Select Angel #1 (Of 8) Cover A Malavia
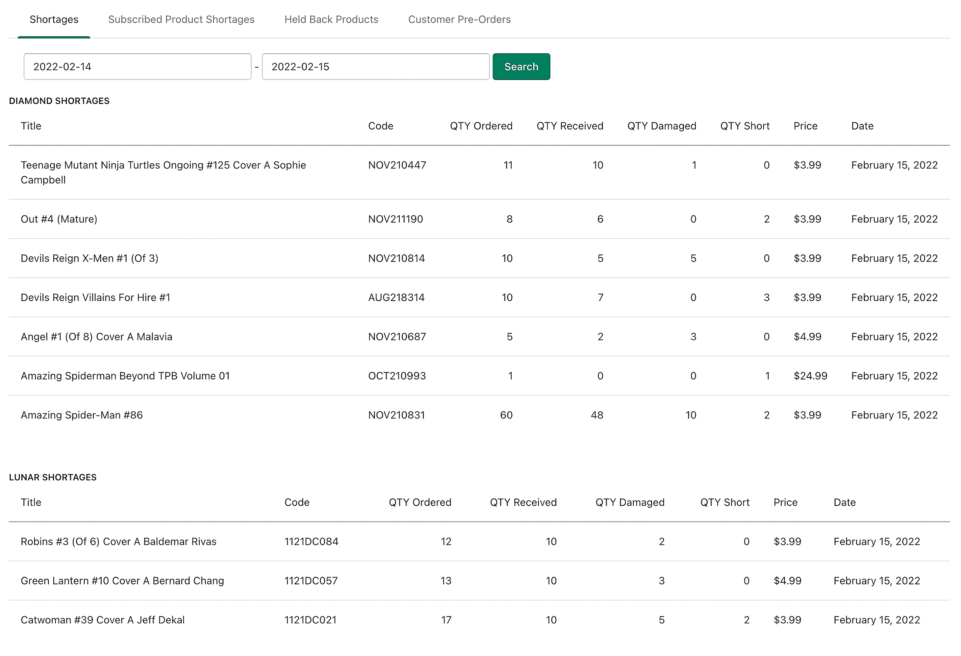Viewport: 961px width, 656px height. (x=97, y=337)
